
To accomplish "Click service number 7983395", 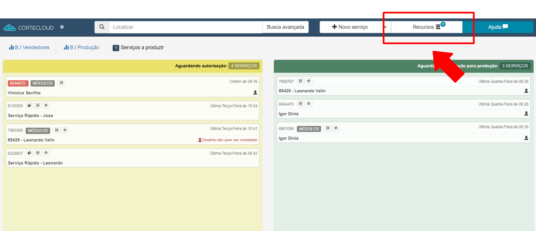I will click(16, 130).
